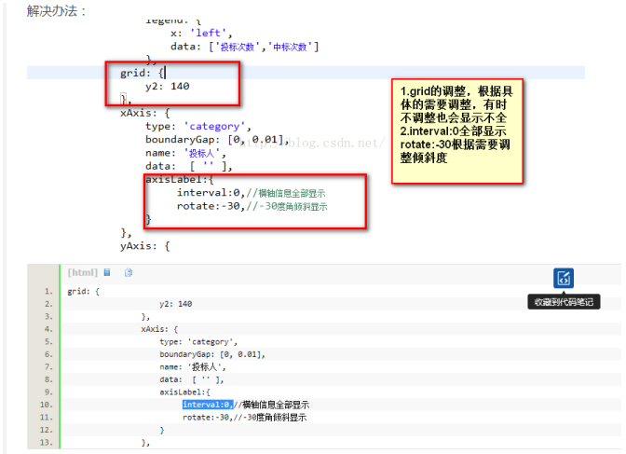Screen dimensions: 626x454
Task: Click the embedded code screenshot image
Action: pos(306,136)
